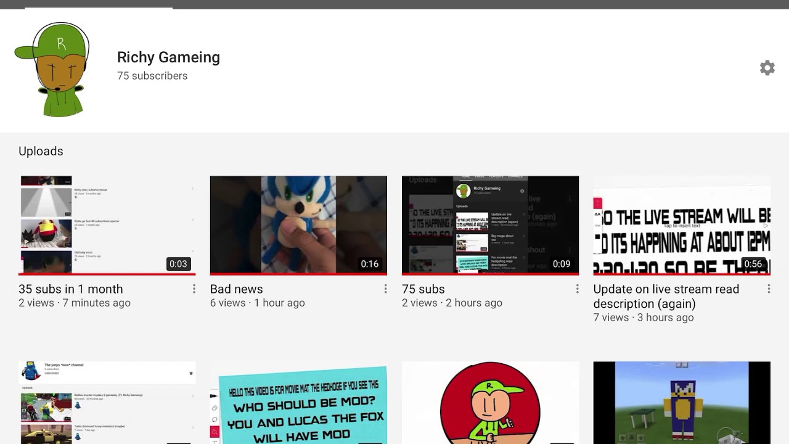Play the live stream update thumbnail
This screenshot has height=444, width=789.
682,225
